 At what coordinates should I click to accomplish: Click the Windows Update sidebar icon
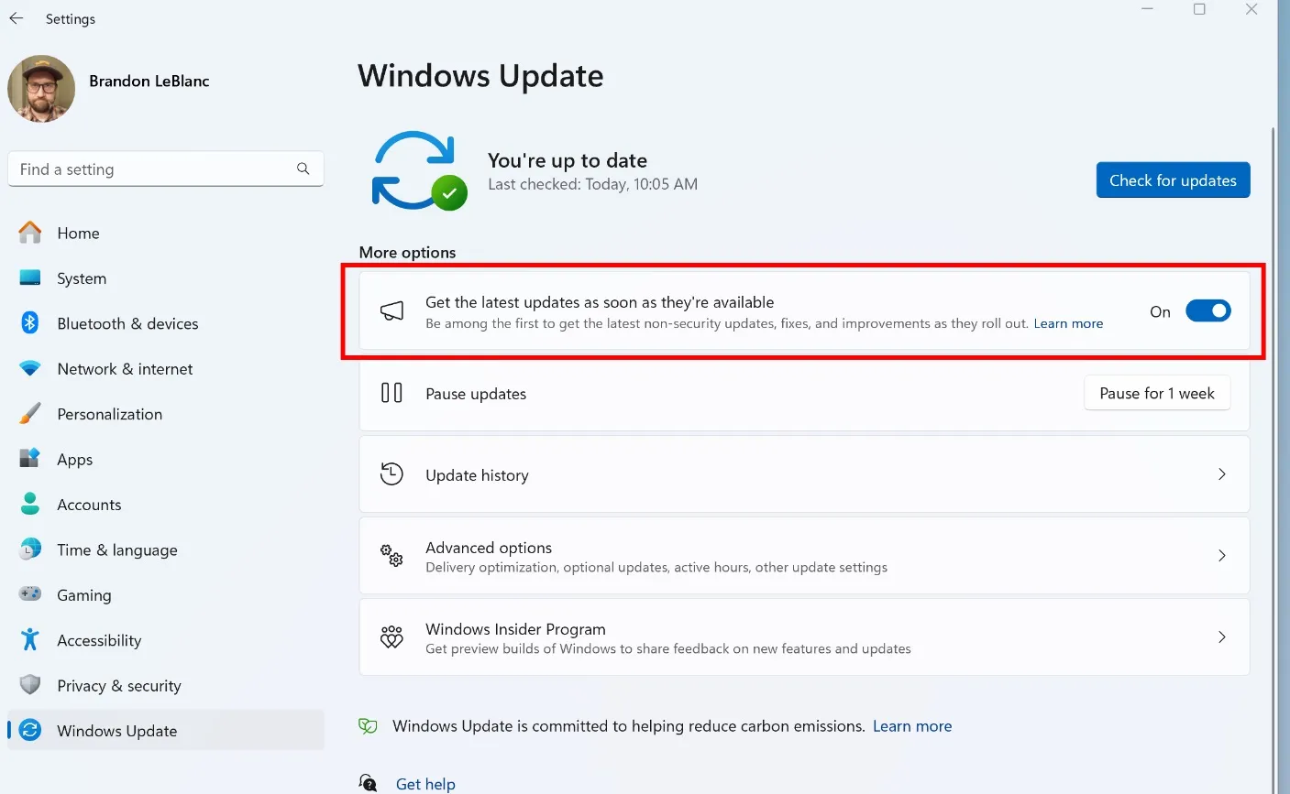[30, 730]
